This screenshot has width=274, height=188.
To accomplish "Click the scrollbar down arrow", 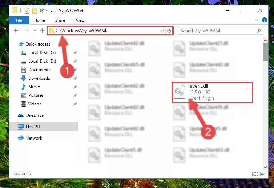I will pos(265,167).
